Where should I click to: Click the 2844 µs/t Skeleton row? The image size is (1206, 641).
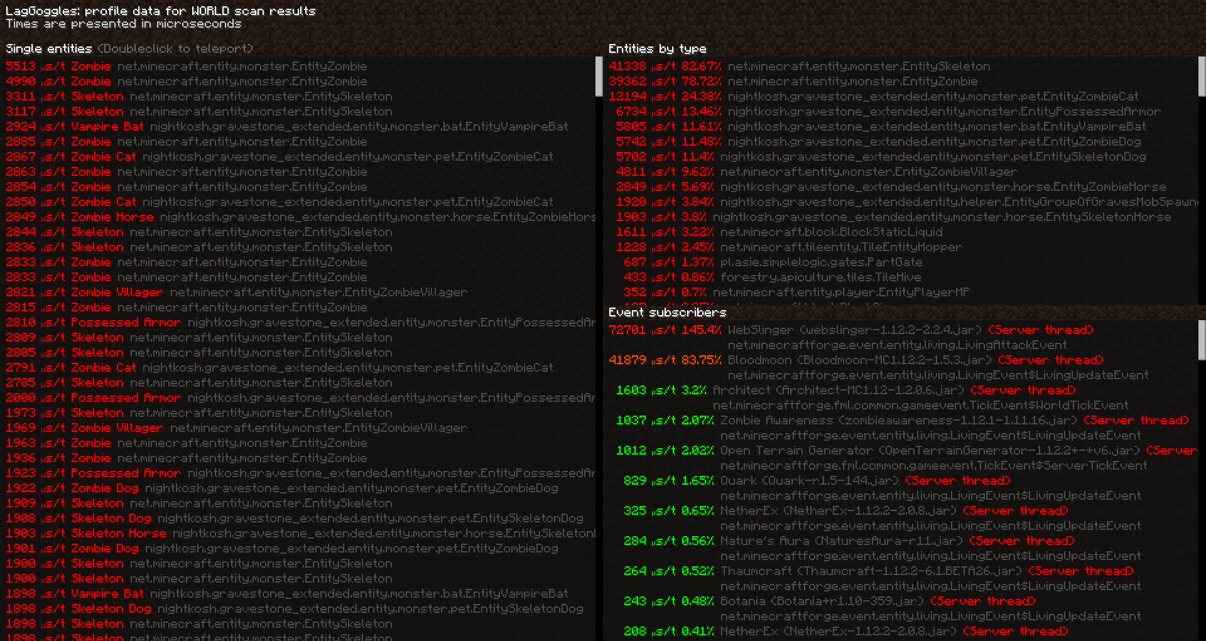199,232
